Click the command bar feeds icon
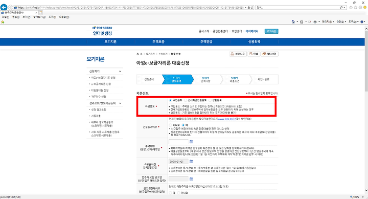The height and width of the screenshot is (199, 368). point(302,22)
